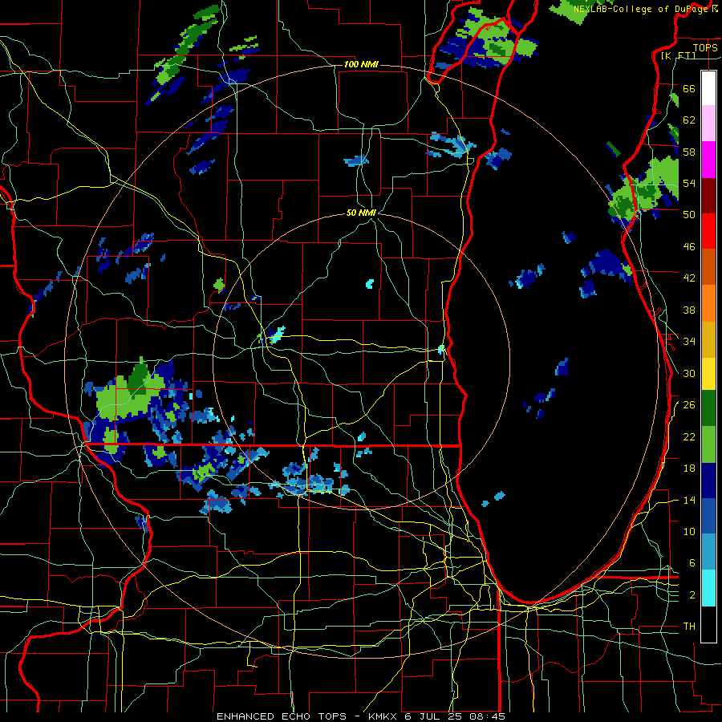Click the "100 NMI" range ring label
Screen dimensions: 722x722
[x=361, y=64]
